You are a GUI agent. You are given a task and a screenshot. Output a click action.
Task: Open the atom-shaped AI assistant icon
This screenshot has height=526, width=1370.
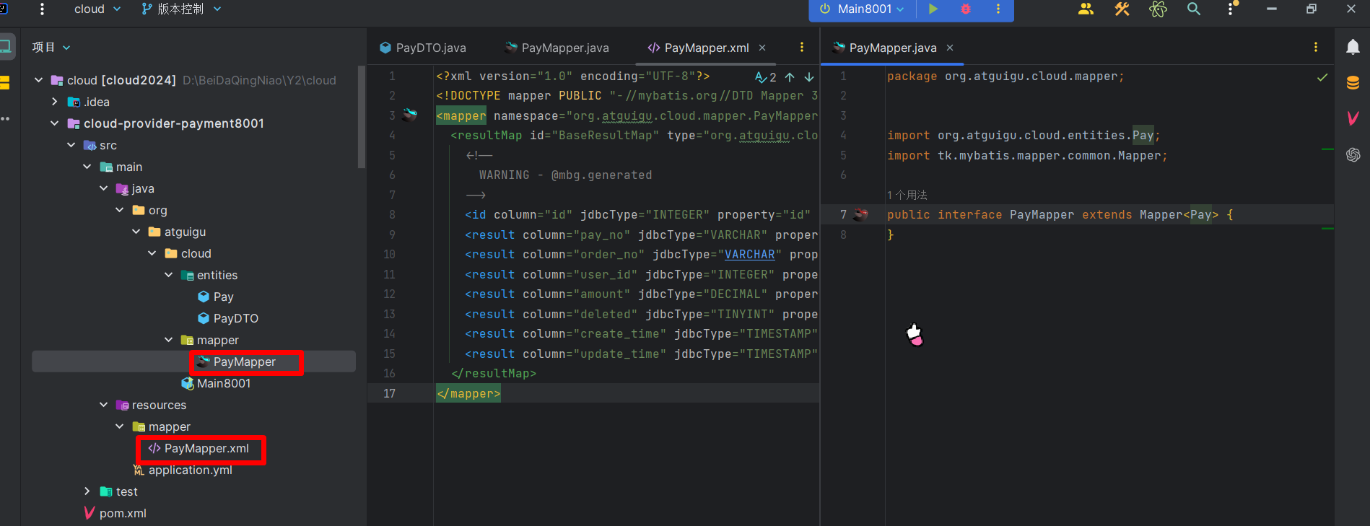[1158, 9]
